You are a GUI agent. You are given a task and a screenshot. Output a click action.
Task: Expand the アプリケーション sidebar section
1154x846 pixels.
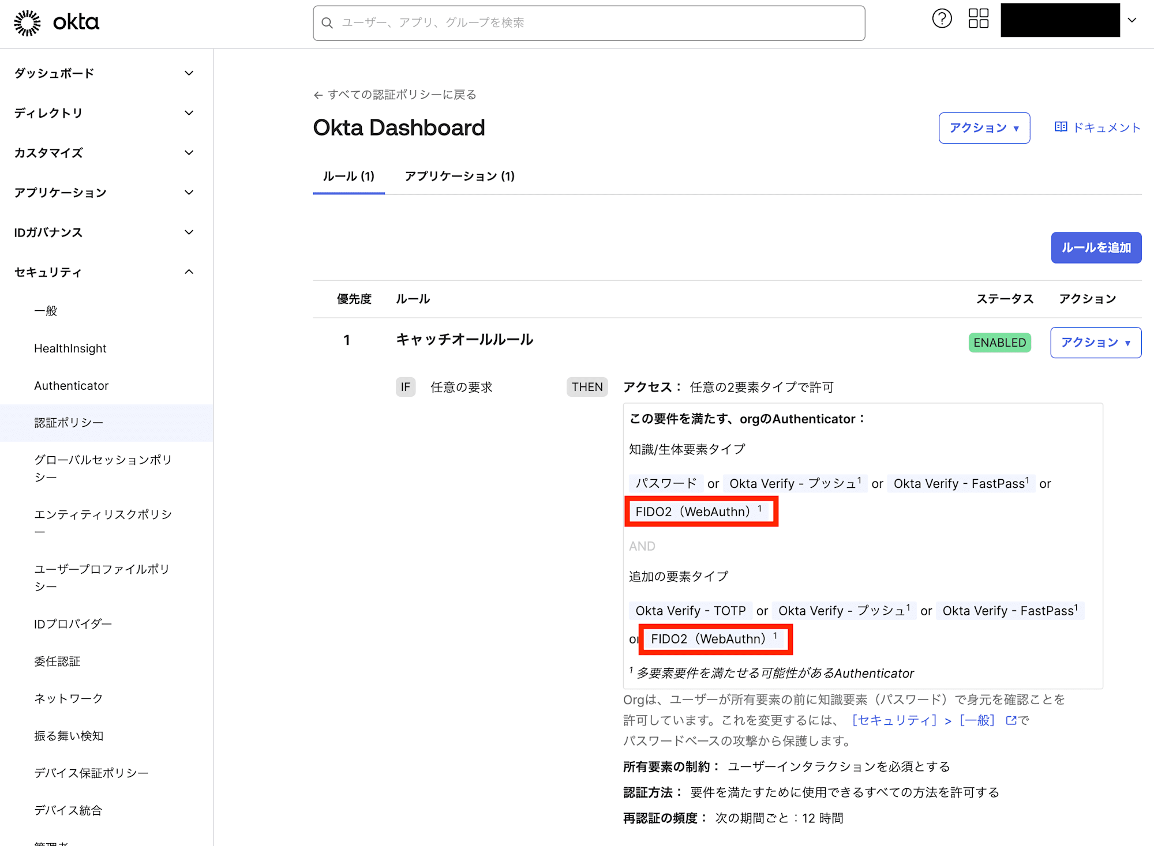coord(106,193)
